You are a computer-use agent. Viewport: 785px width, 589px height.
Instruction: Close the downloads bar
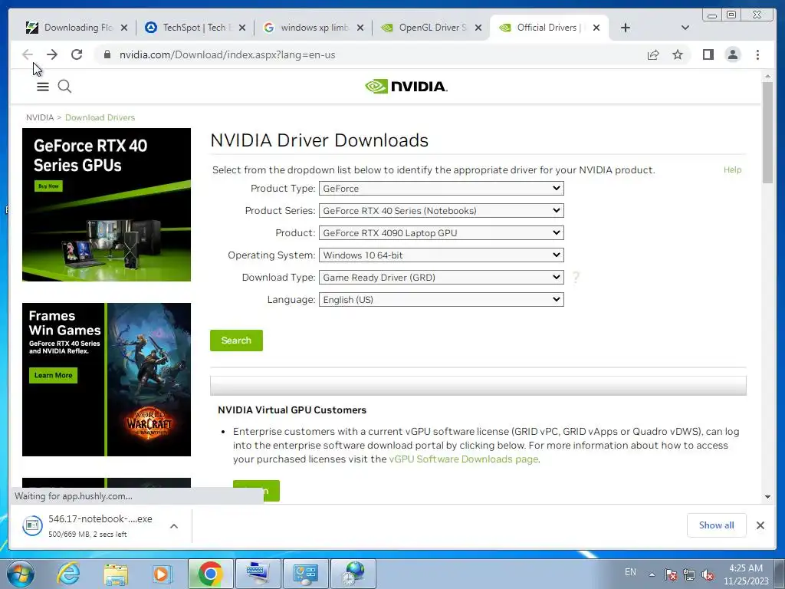click(x=760, y=525)
